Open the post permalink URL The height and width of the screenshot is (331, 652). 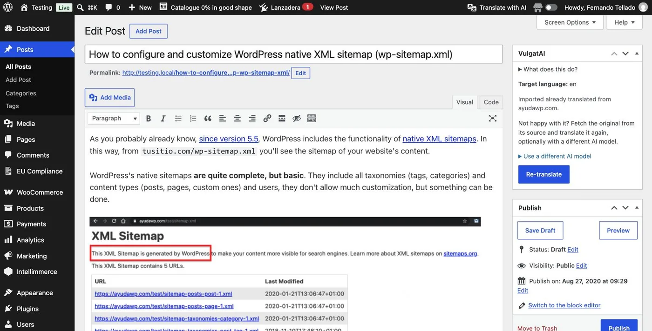[206, 73]
